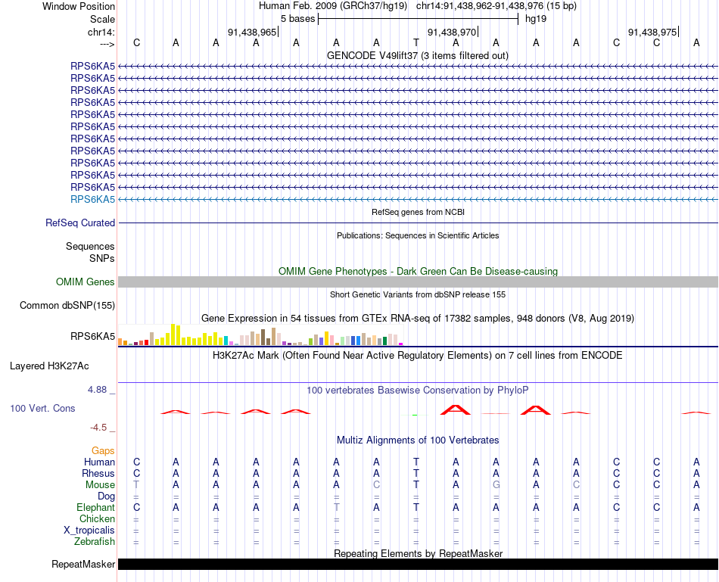Open the Repeating Elements by RepeatMasker title
Screen dimensions: 719x582
(418, 553)
